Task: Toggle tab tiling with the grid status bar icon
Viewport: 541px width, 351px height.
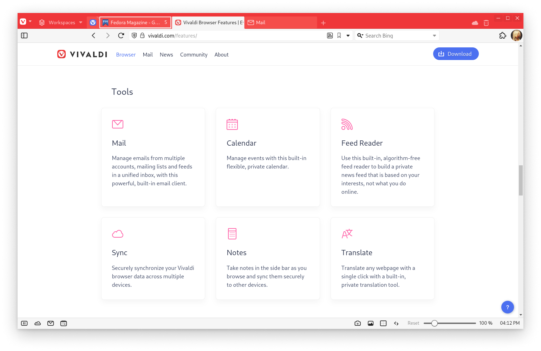Action: tap(383, 323)
